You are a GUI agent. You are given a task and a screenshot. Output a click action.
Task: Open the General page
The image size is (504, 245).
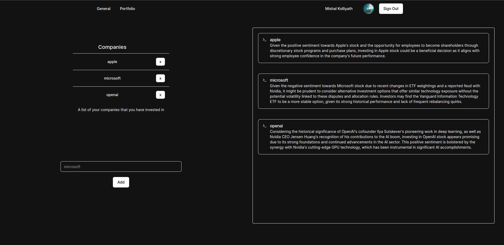pos(104,9)
